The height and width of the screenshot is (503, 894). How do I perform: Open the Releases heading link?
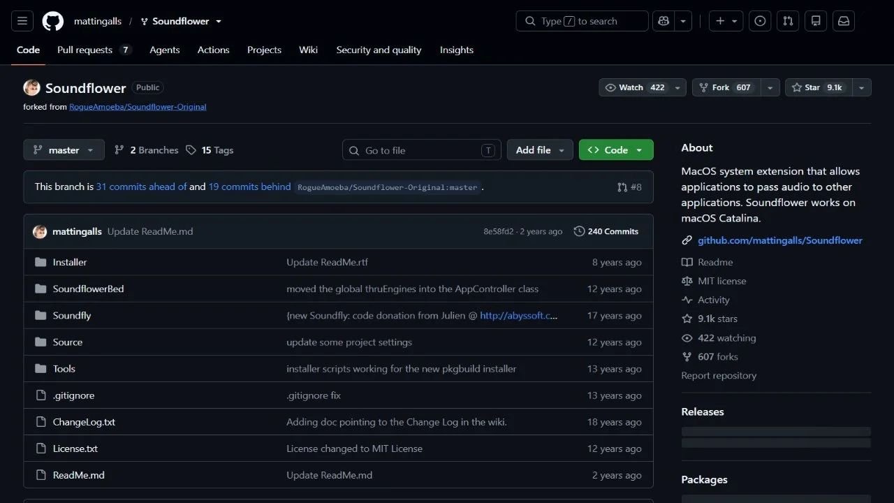click(x=703, y=412)
